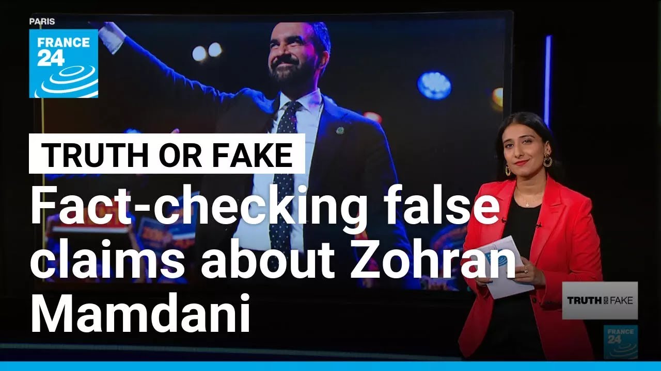Click the France 24 logo in top-left
661x371 pixels.
[64, 63]
